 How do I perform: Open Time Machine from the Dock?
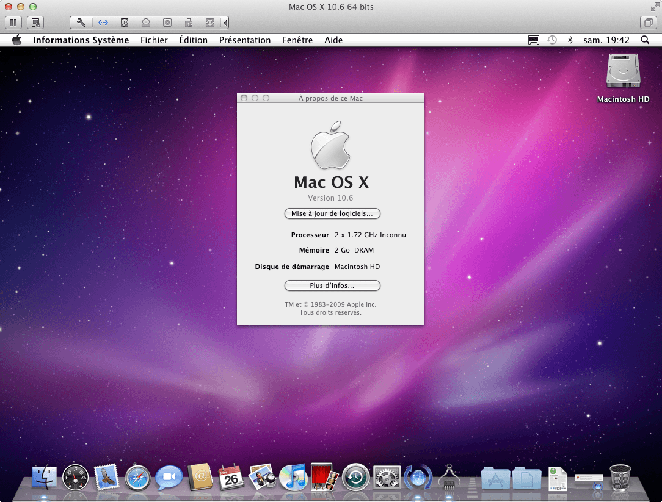355,477
